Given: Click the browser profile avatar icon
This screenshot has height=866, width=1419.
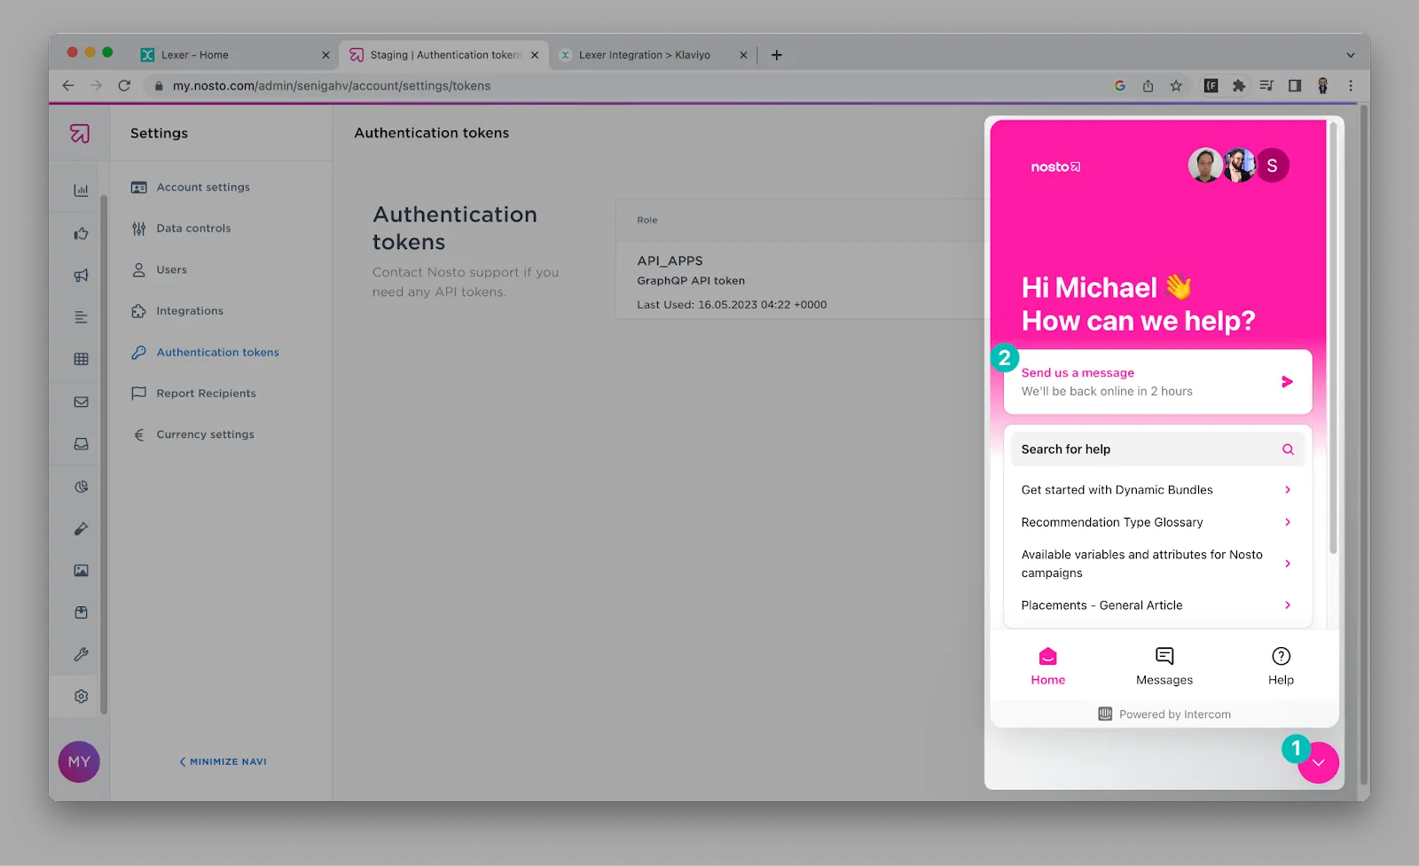Looking at the screenshot, I should click(x=1322, y=86).
